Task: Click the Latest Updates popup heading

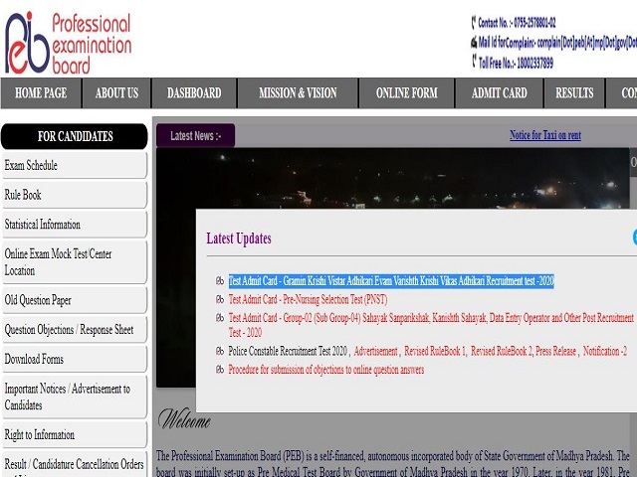Action: (239, 238)
